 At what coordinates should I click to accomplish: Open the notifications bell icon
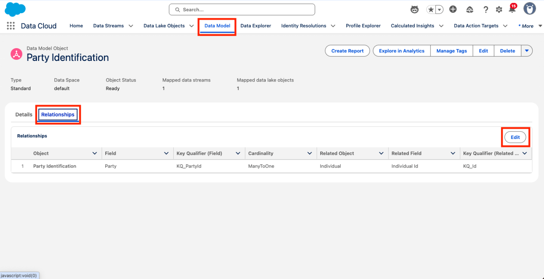click(512, 10)
